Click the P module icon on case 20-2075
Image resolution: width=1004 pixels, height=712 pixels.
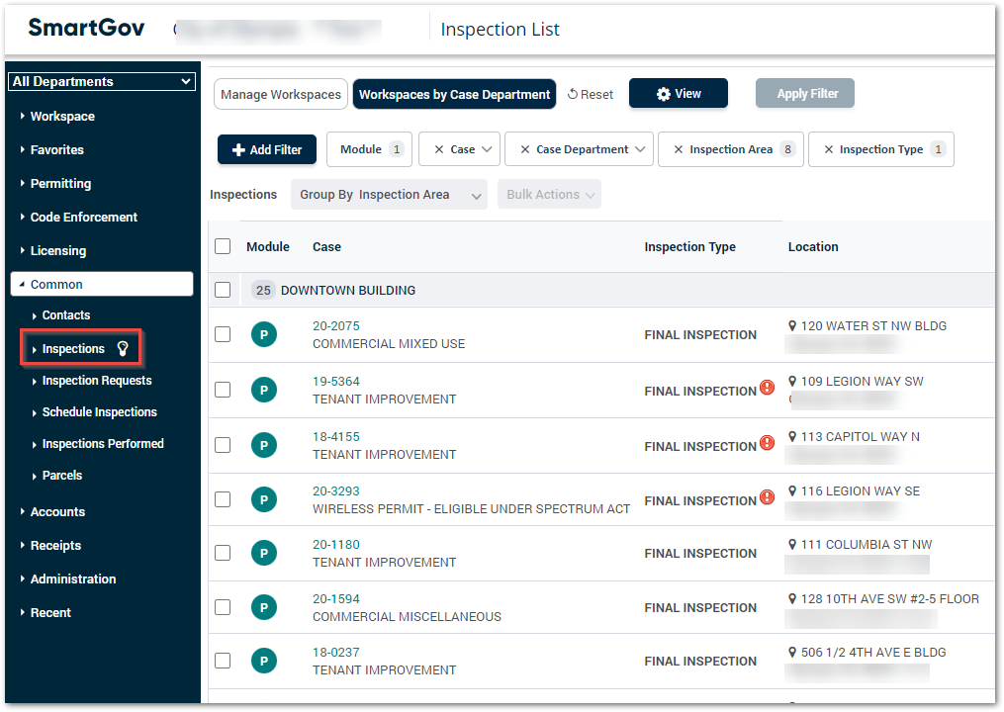[264, 334]
